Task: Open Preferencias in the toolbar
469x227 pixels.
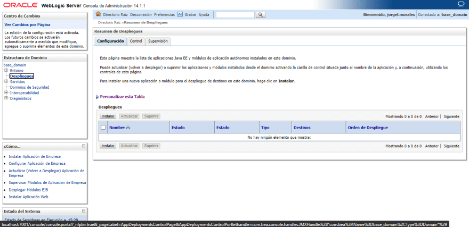Action: pos(165,14)
